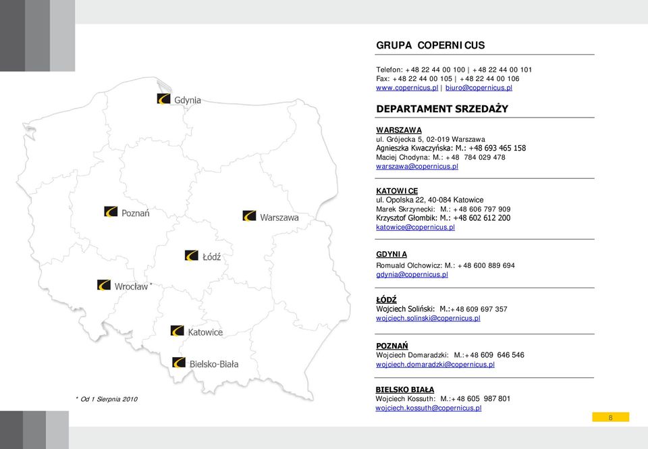Click the Copernicus logo marker beside Poznań
This screenshot has width=648, height=449.
[111, 212]
